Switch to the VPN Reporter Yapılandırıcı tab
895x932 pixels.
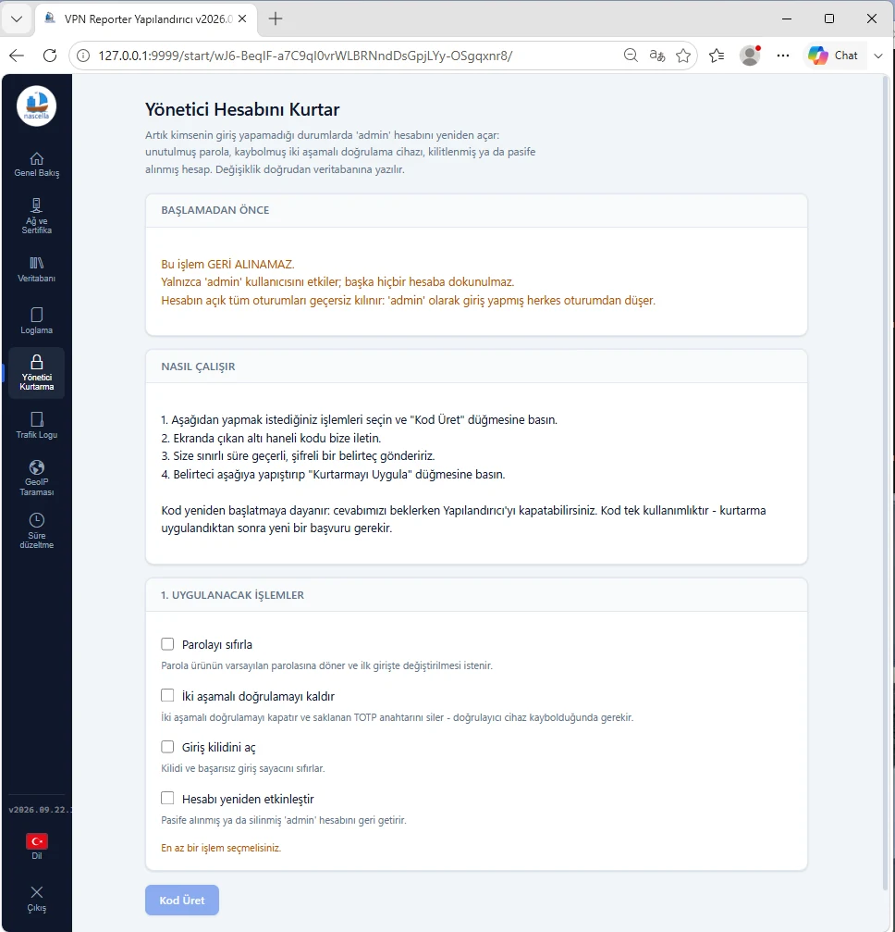[146, 19]
